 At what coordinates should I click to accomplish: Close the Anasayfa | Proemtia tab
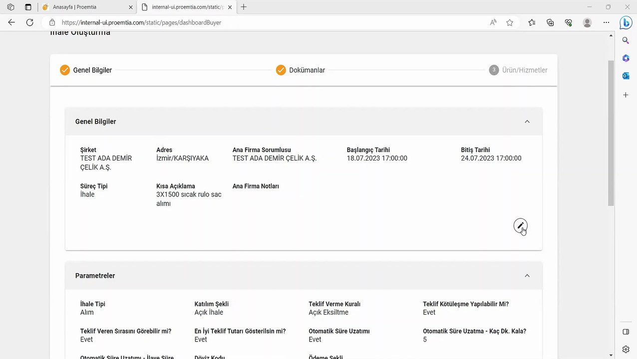131,7
